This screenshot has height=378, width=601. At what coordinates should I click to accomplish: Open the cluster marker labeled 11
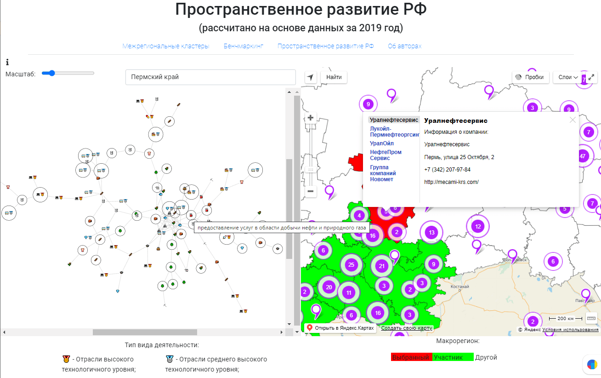tap(349, 293)
